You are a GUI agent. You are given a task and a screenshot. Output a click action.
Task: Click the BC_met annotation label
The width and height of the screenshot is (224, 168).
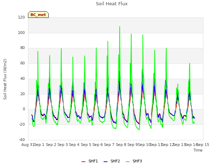coord(38,15)
